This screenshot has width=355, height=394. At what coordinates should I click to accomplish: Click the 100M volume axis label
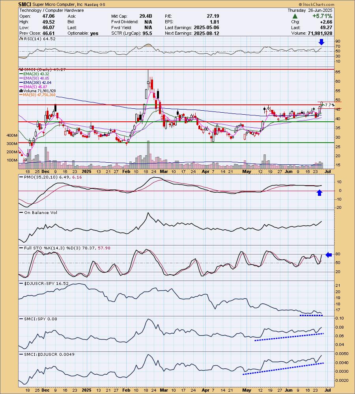12,160
